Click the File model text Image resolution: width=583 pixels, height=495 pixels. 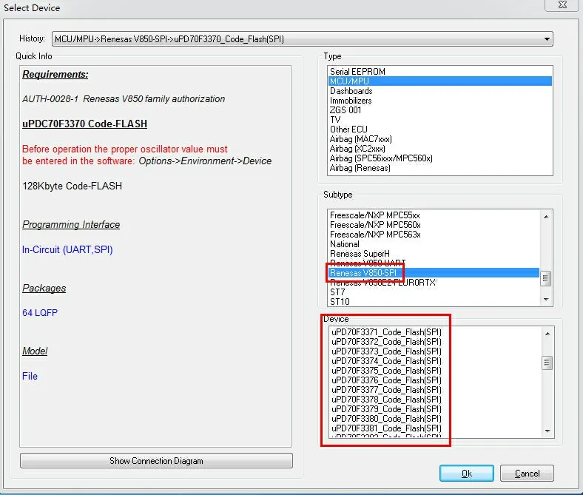[x=30, y=376]
